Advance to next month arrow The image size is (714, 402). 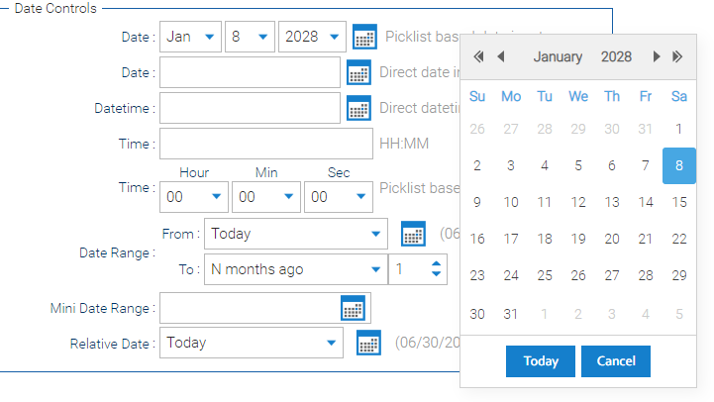[x=657, y=56]
